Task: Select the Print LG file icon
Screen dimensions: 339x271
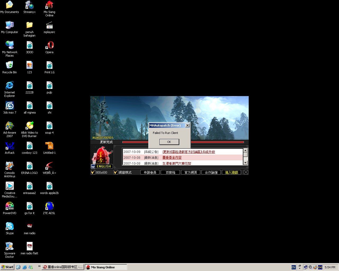Action: [x=49, y=68]
